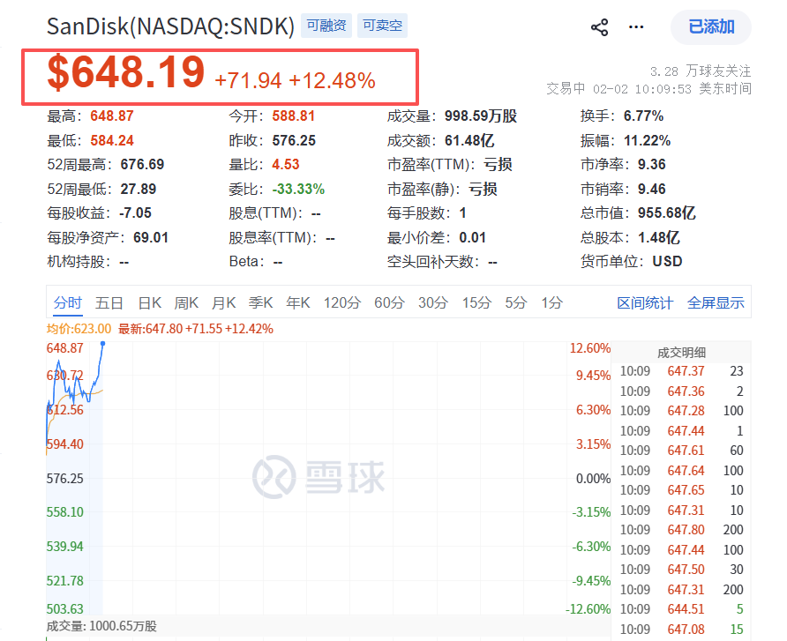Switch to the 30分 chart tab
Screen dimensions: 787x641
(433, 302)
